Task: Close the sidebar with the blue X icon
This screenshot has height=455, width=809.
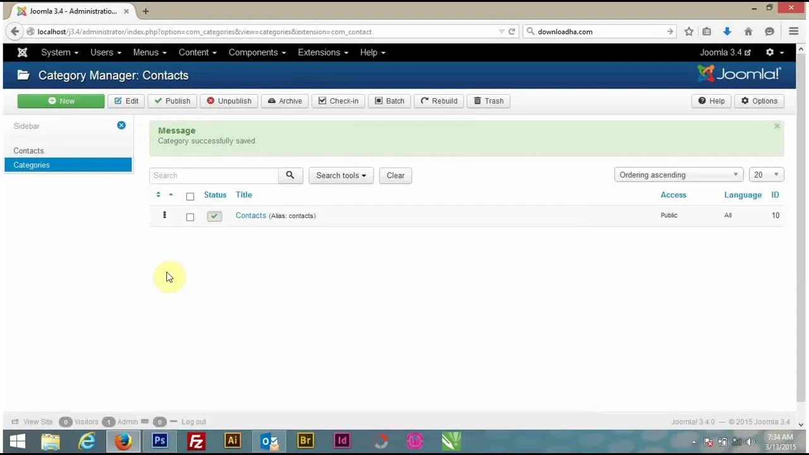Action: [x=121, y=126]
